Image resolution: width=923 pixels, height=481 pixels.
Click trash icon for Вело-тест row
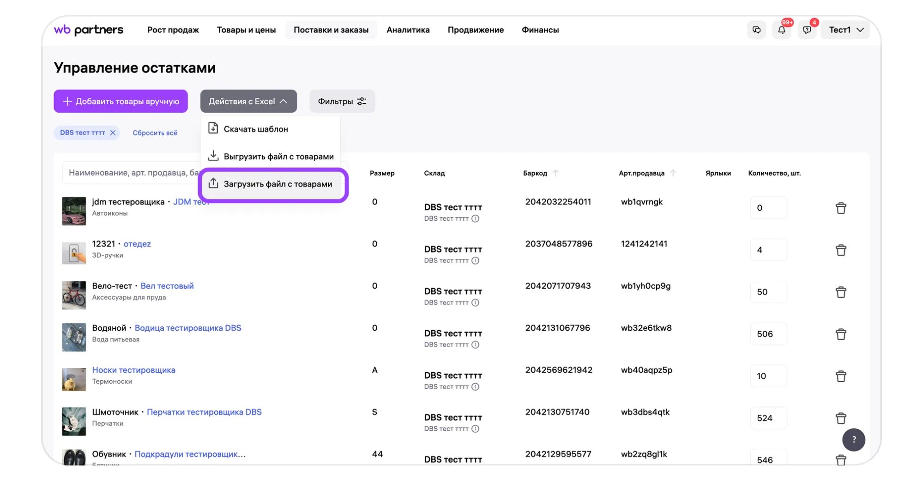click(x=840, y=292)
